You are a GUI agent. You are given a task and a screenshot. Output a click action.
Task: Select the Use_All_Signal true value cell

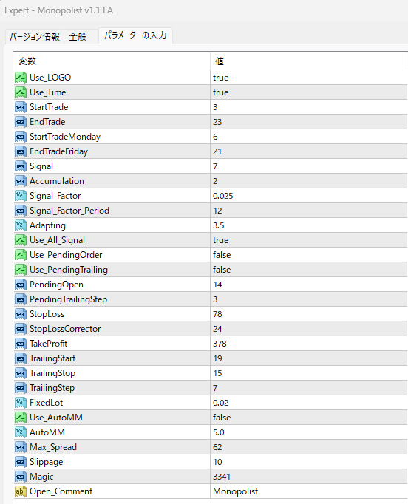point(309,240)
